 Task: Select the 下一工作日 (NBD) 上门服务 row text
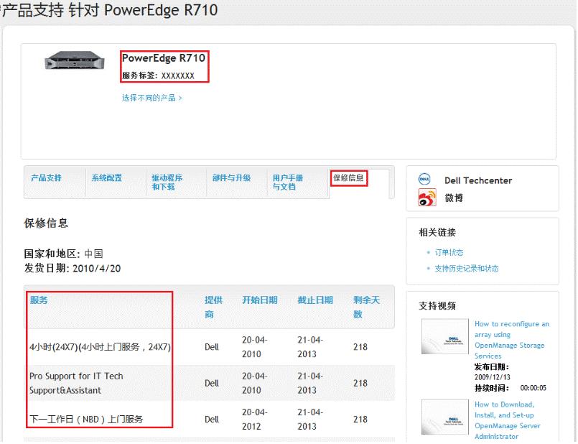(86, 420)
